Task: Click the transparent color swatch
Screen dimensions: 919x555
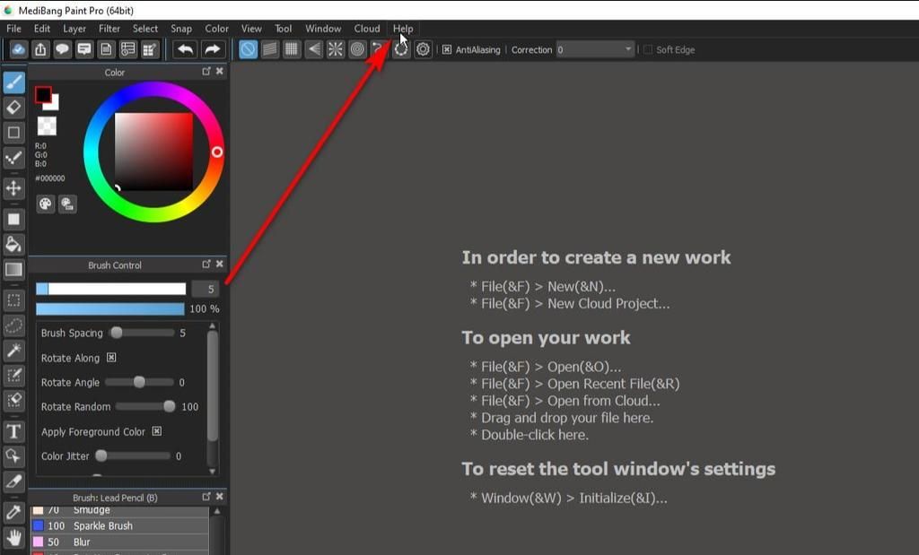Action: click(x=47, y=126)
